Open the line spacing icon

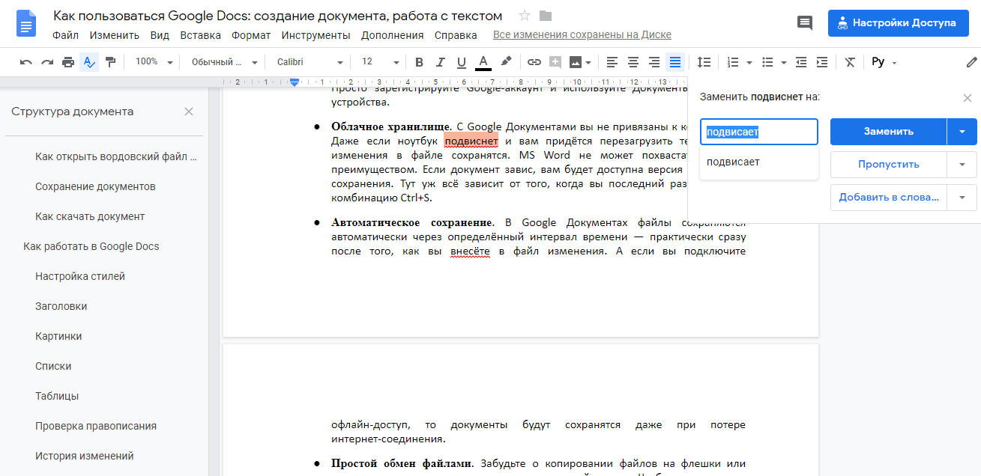click(x=704, y=62)
